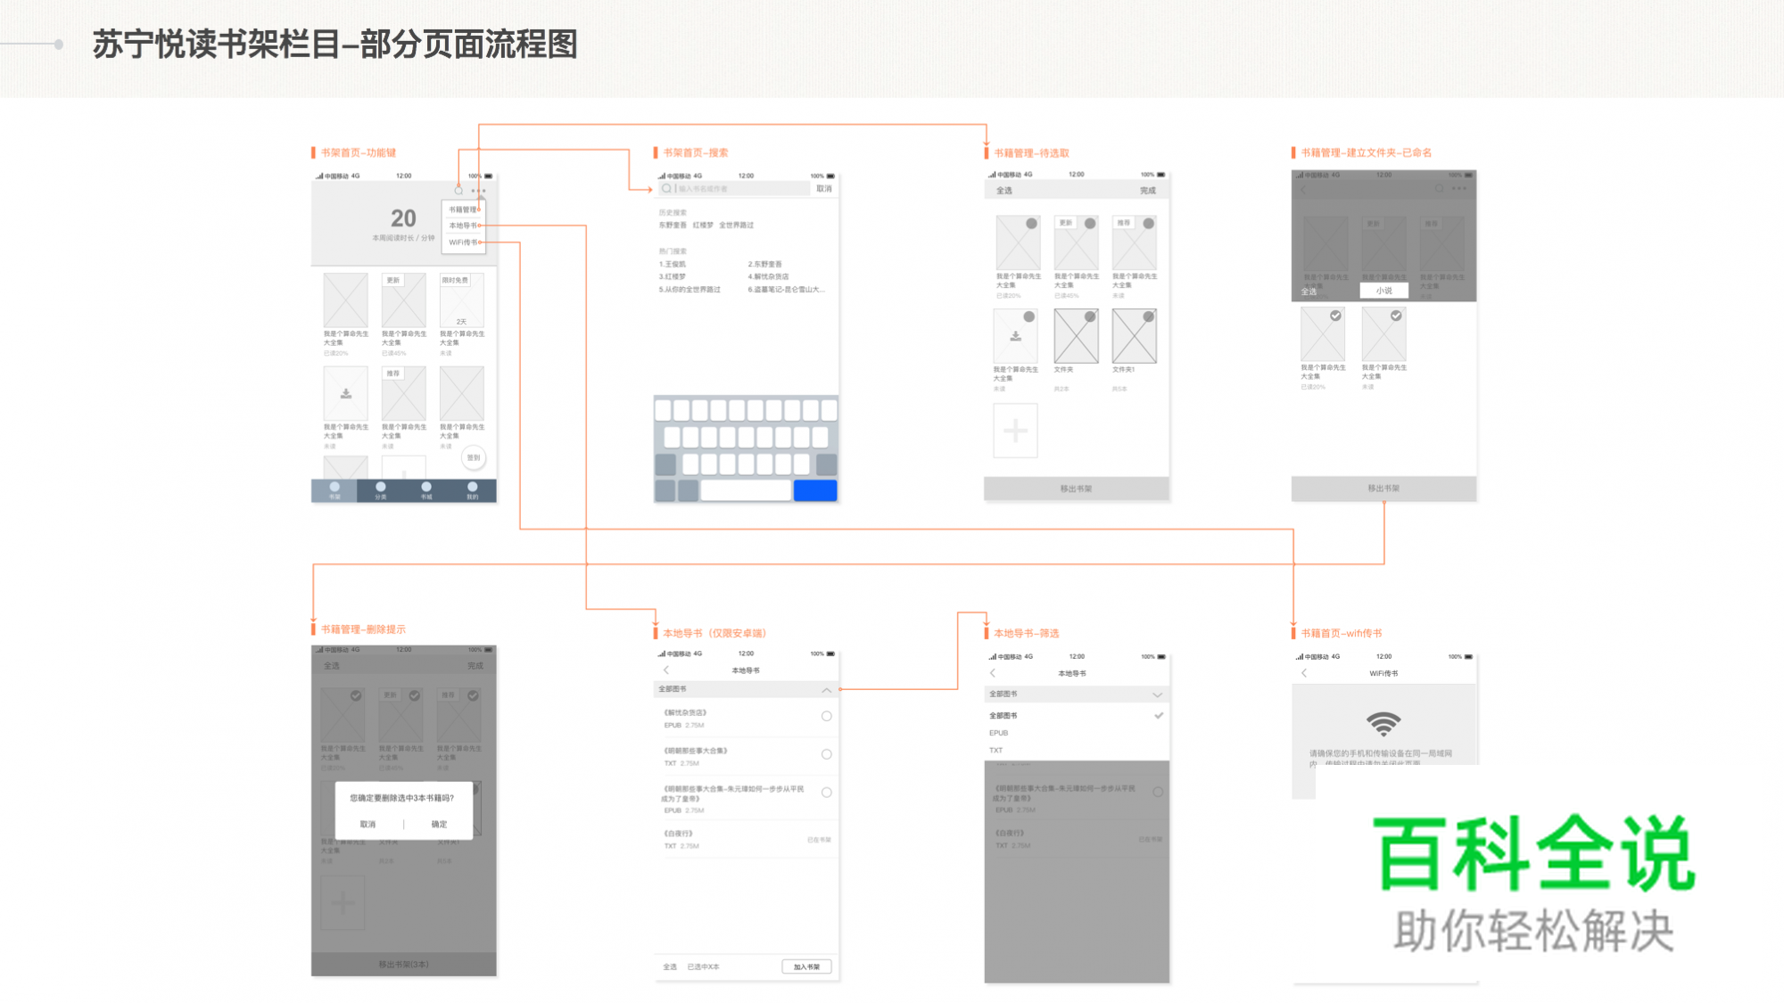Select WiFi传书 in popup menu
Viewport: 1784px width, 1003px height.
[x=463, y=243]
